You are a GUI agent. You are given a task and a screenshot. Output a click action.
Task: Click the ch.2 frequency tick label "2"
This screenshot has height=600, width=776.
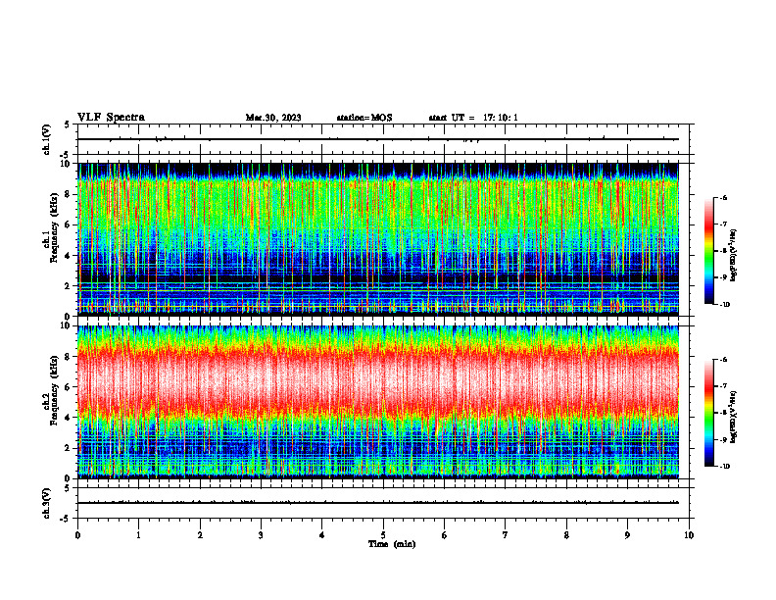pos(69,448)
